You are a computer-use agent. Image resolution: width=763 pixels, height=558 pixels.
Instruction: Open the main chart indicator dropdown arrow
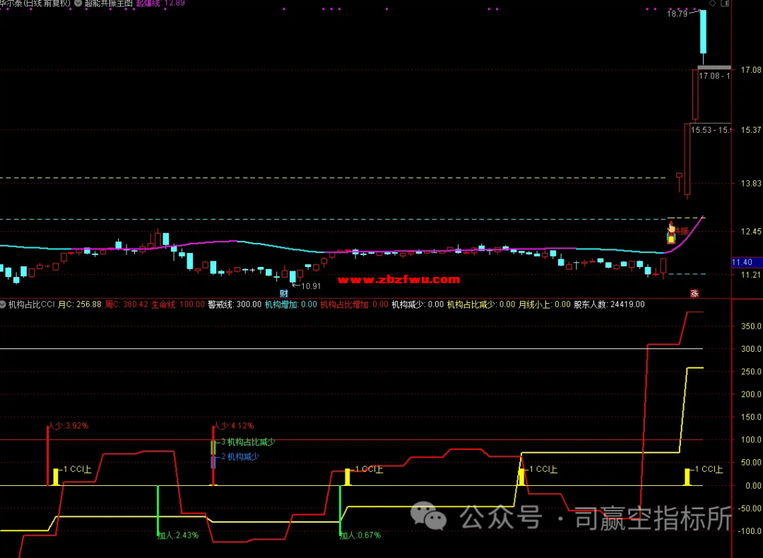point(78,3)
